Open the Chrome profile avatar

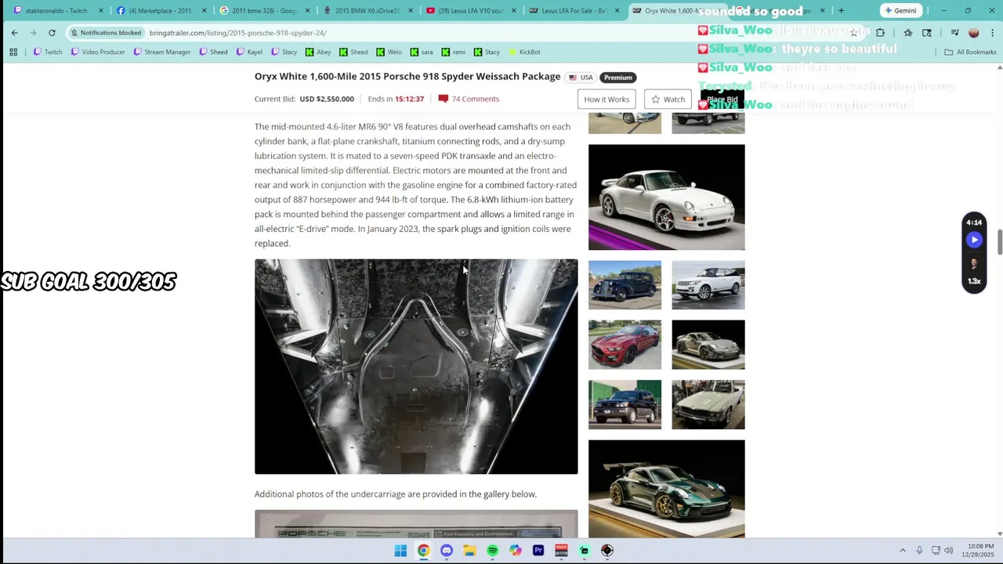(x=973, y=33)
